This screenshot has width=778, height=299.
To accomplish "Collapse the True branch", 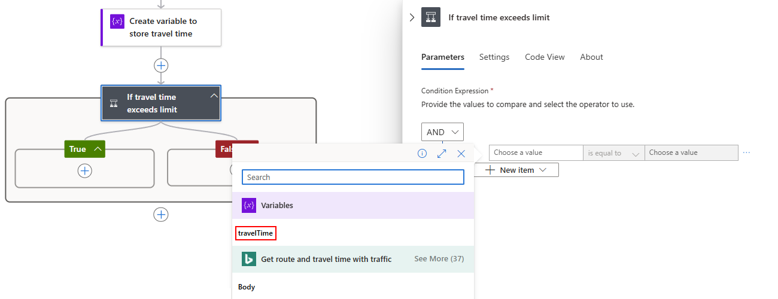I will click(97, 149).
